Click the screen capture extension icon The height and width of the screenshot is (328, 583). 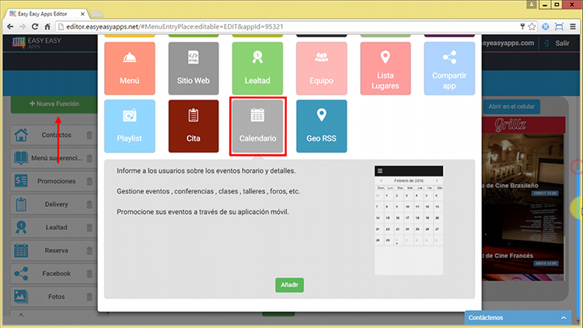pyautogui.click(x=559, y=26)
